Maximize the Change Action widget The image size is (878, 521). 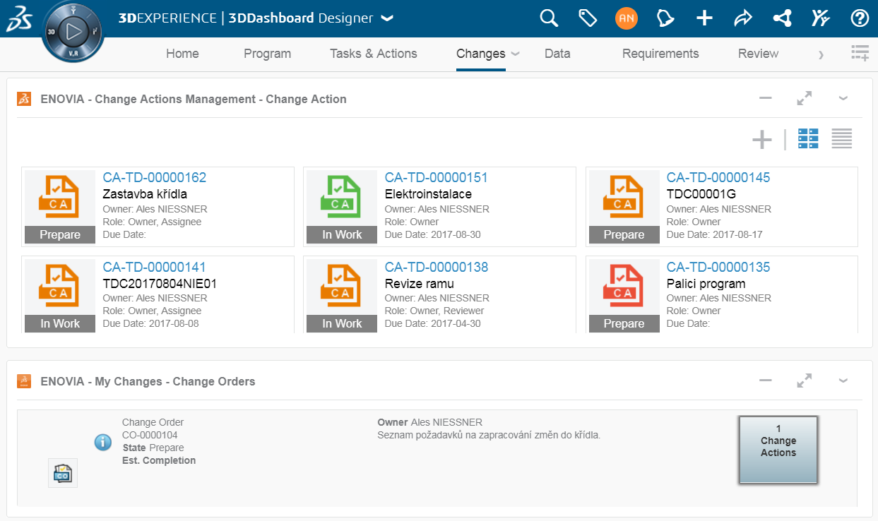pyautogui.click(x=804, y=99)
